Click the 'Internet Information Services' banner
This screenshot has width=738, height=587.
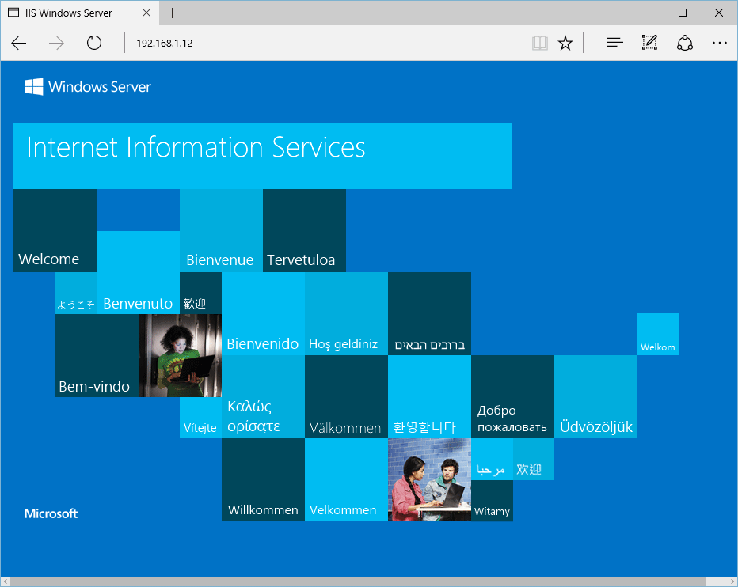[263, 155]
